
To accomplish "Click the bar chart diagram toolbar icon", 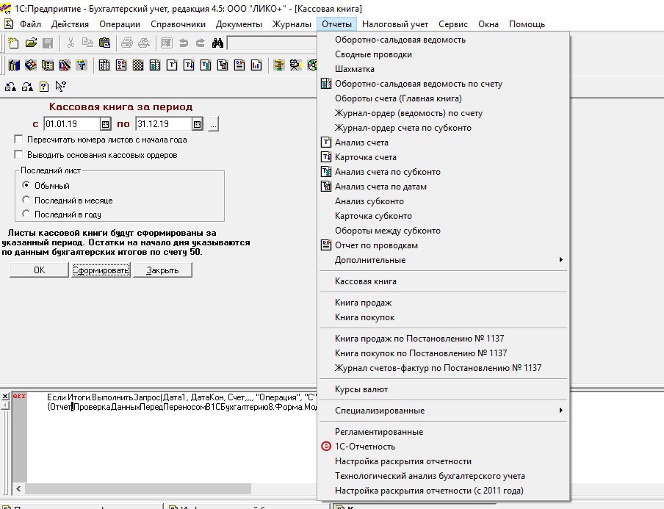I will tap(256, 65).
